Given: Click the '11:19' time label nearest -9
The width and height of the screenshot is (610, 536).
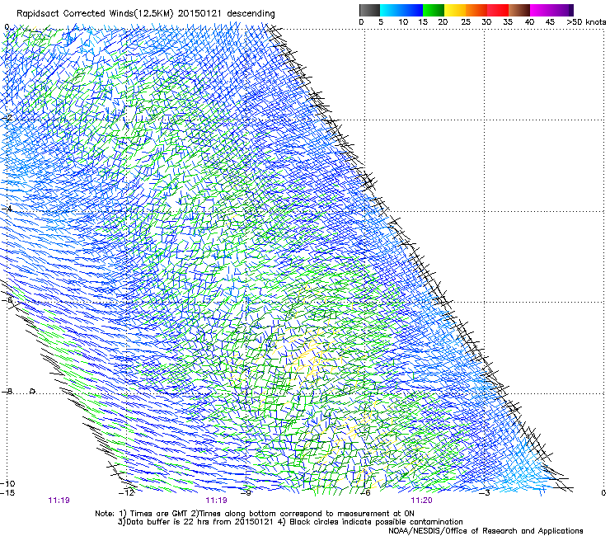Looking at the screenshot, I should (217, 501).
